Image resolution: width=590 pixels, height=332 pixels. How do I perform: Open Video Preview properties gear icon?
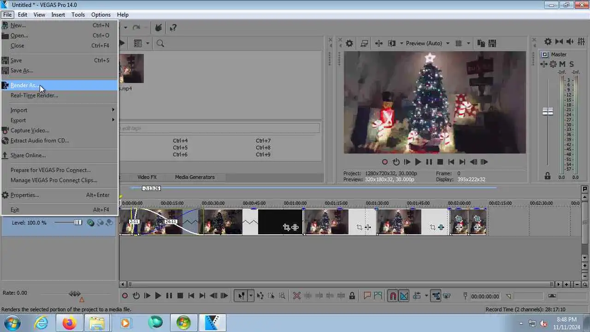(349, 43)
